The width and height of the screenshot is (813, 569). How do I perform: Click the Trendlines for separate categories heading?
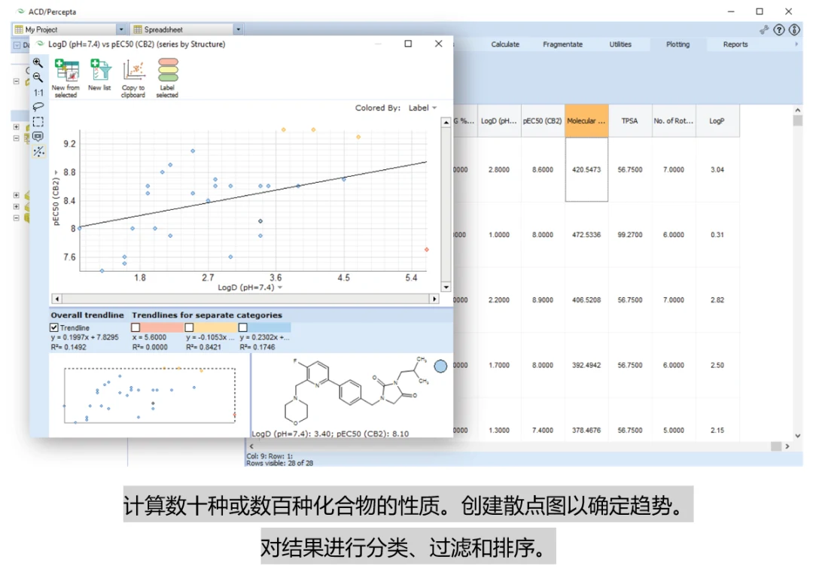click(207, 315)
